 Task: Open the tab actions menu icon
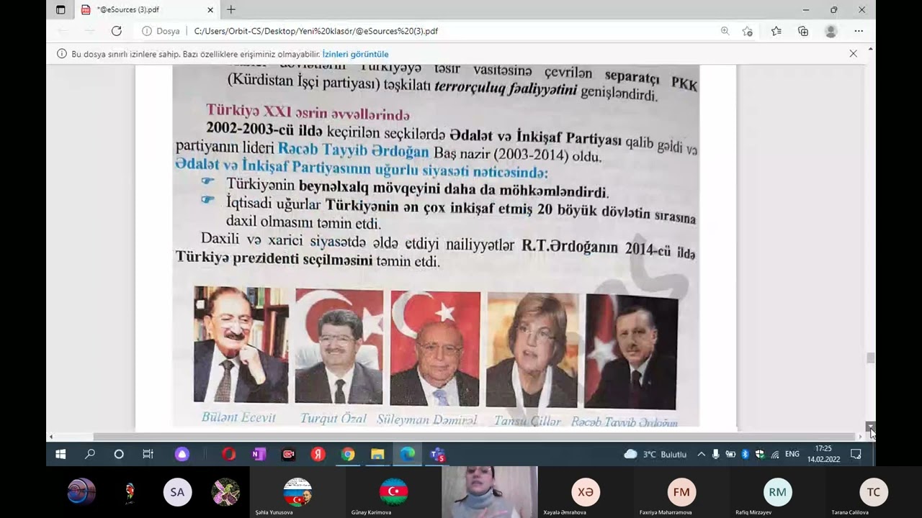click(61, 10)
